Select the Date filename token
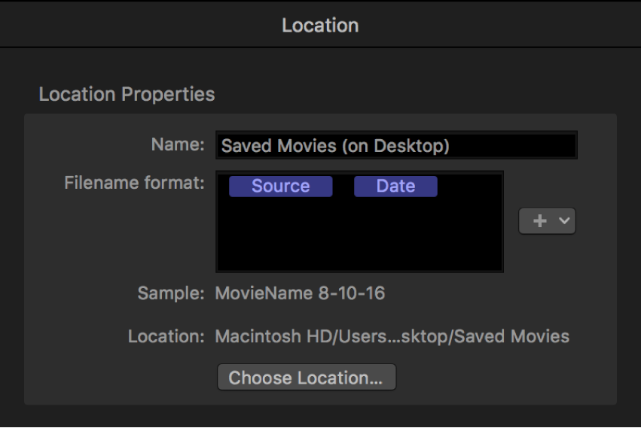 click(395, 187)
